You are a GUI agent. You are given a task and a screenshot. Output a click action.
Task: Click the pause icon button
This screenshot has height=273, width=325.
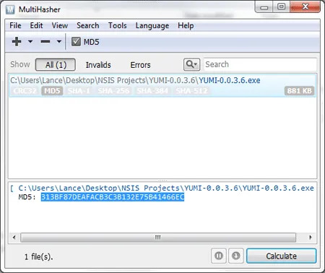[x=219, y=256]
